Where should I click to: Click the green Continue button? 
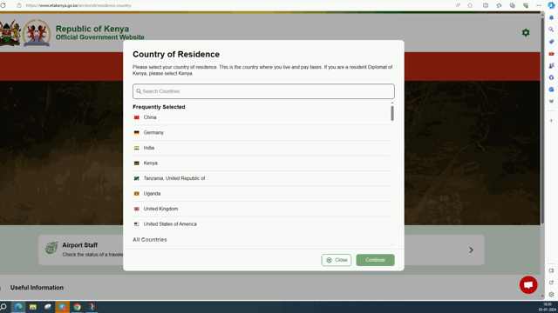[x=375, y=260]
